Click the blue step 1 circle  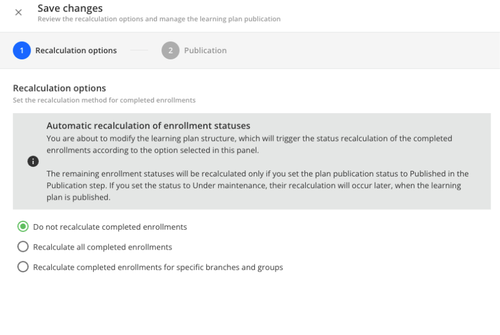click(22, 50)
